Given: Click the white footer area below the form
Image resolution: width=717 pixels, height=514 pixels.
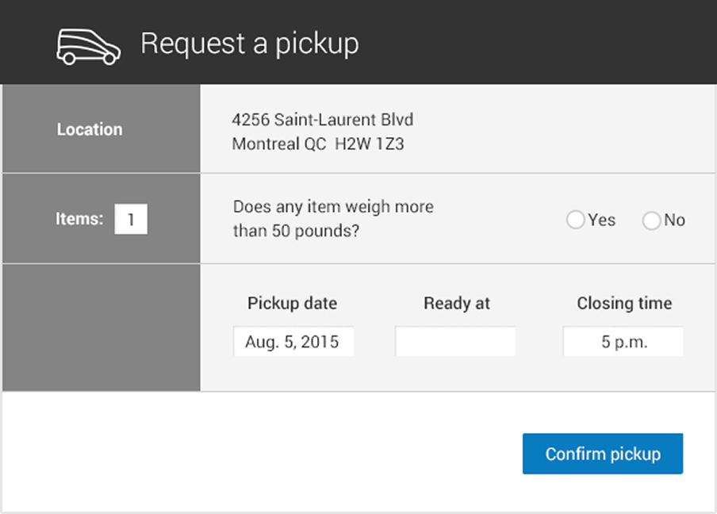Looking at the screenshot, I should 238,454.
